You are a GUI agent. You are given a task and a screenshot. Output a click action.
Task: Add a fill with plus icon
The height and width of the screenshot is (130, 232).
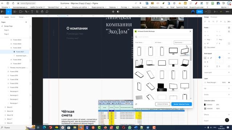229,88
